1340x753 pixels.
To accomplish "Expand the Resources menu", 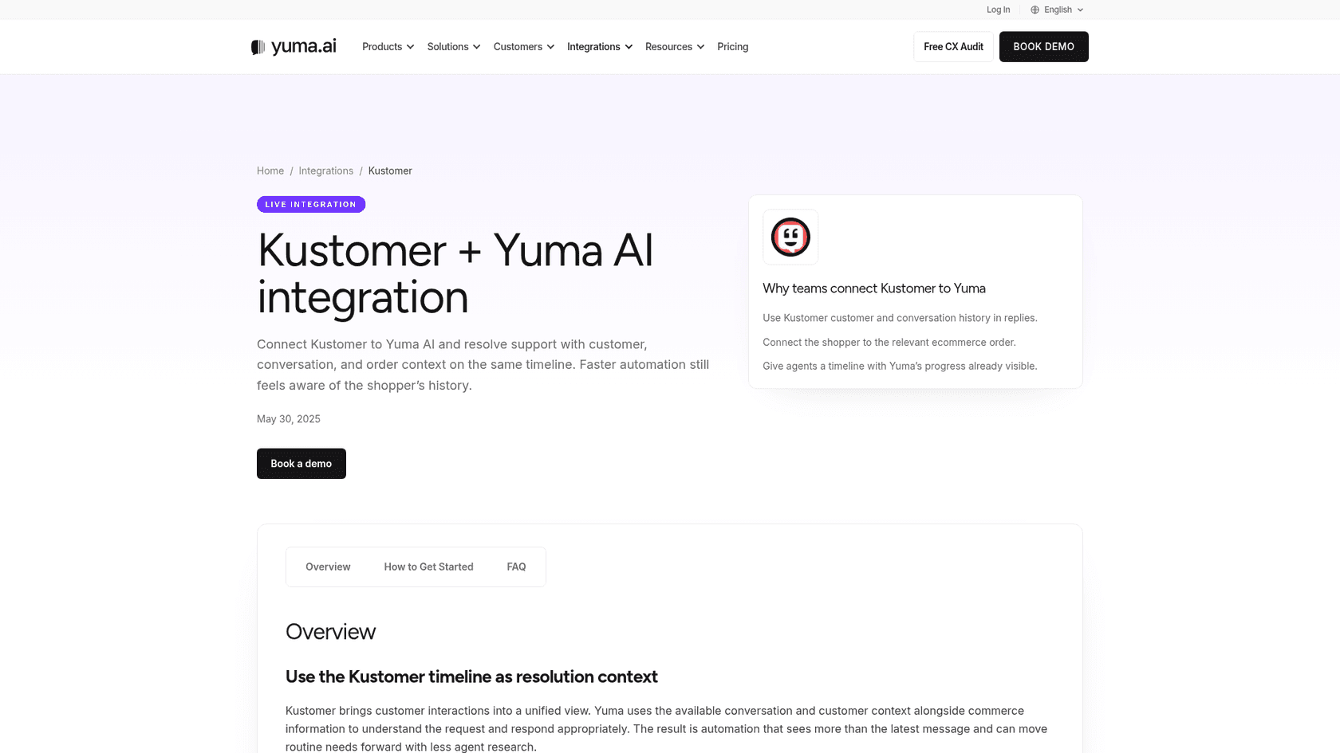I will click(x=675, y=47).
